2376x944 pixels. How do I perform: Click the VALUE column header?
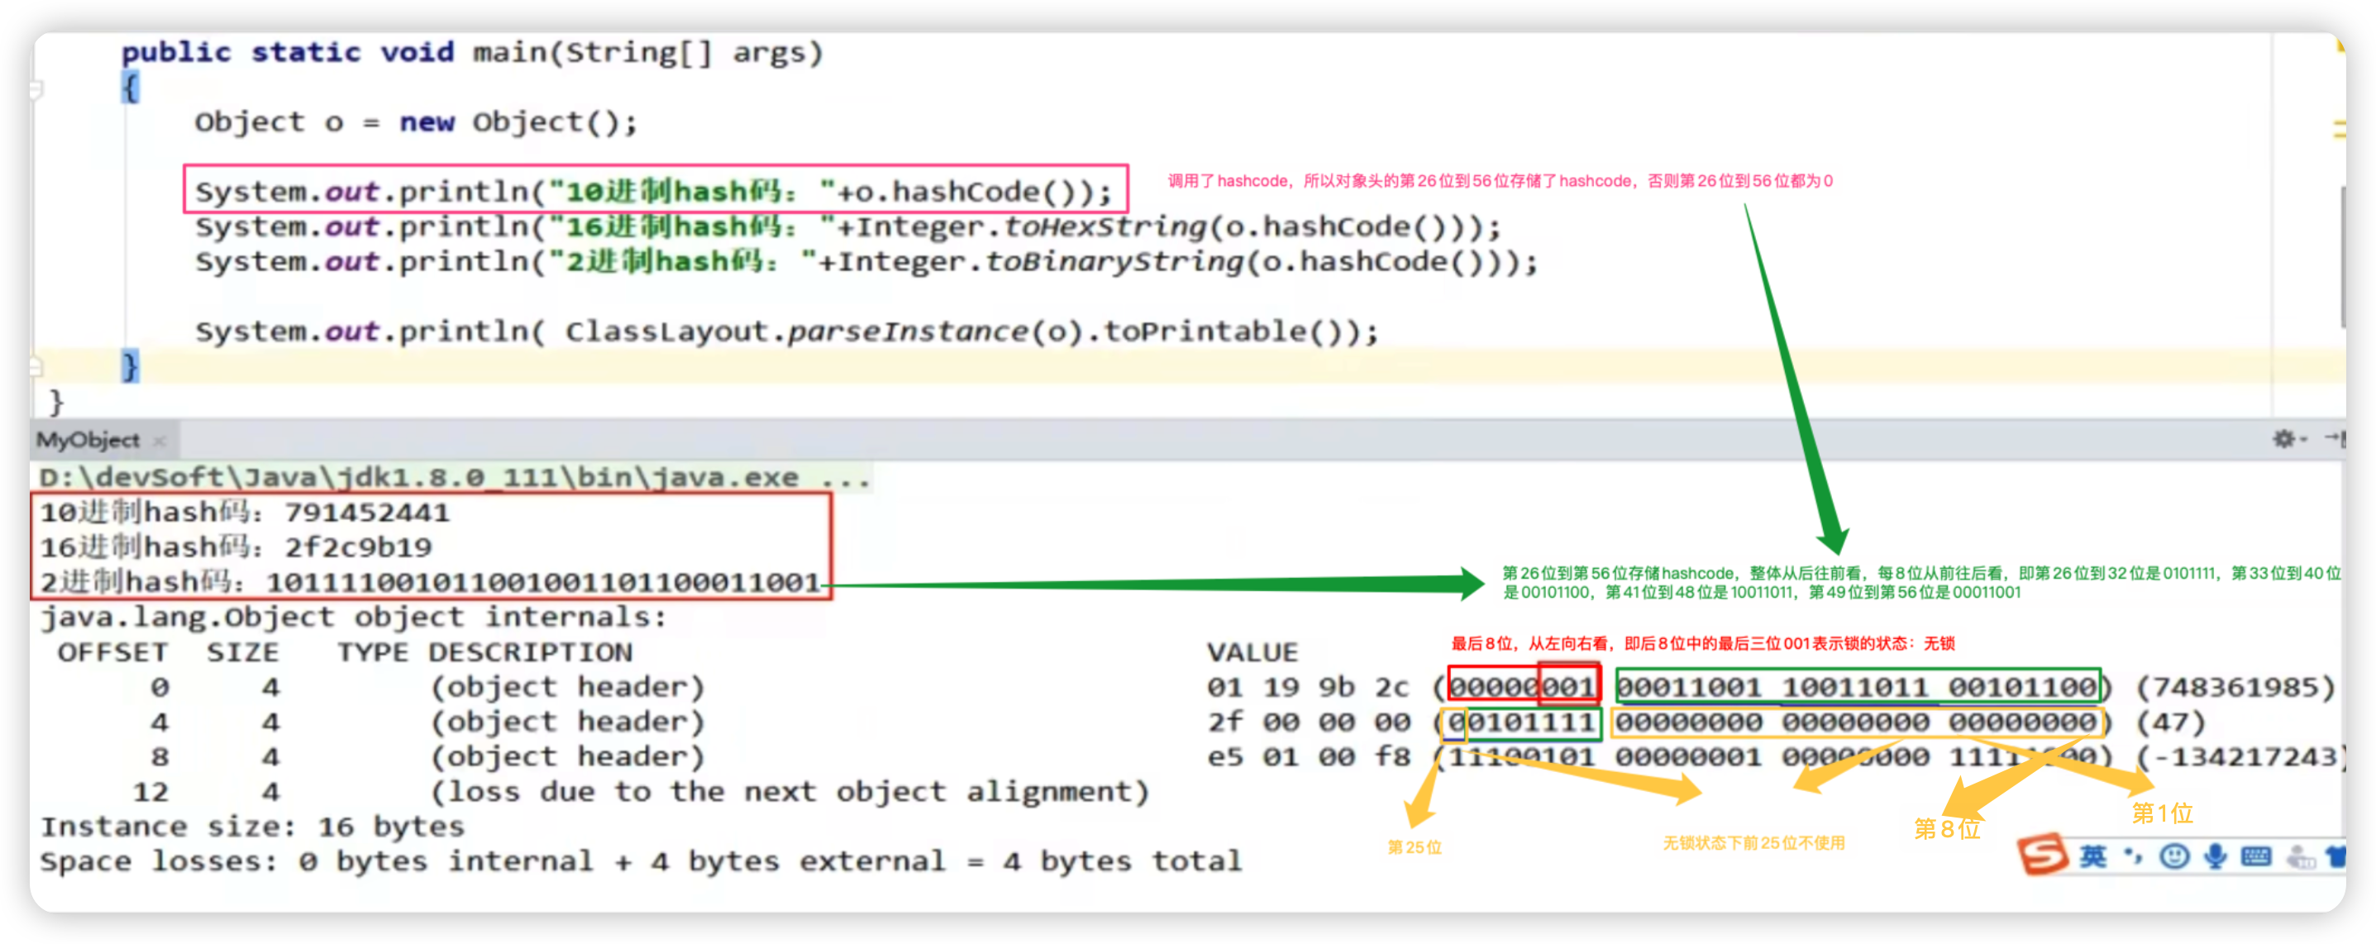1252,651
